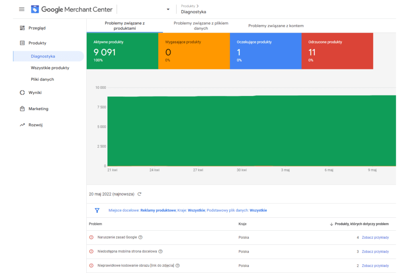This screenshot has width=409, height=273.
Task: Open Pliki danych in the sidebar
Action: (42, 79)
